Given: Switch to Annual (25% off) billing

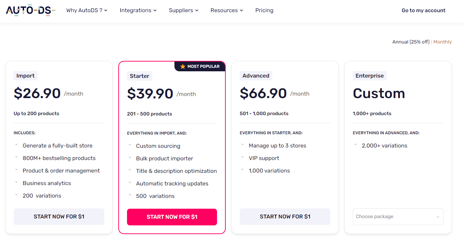Looking at the screenshot, I should pos(411,42).
